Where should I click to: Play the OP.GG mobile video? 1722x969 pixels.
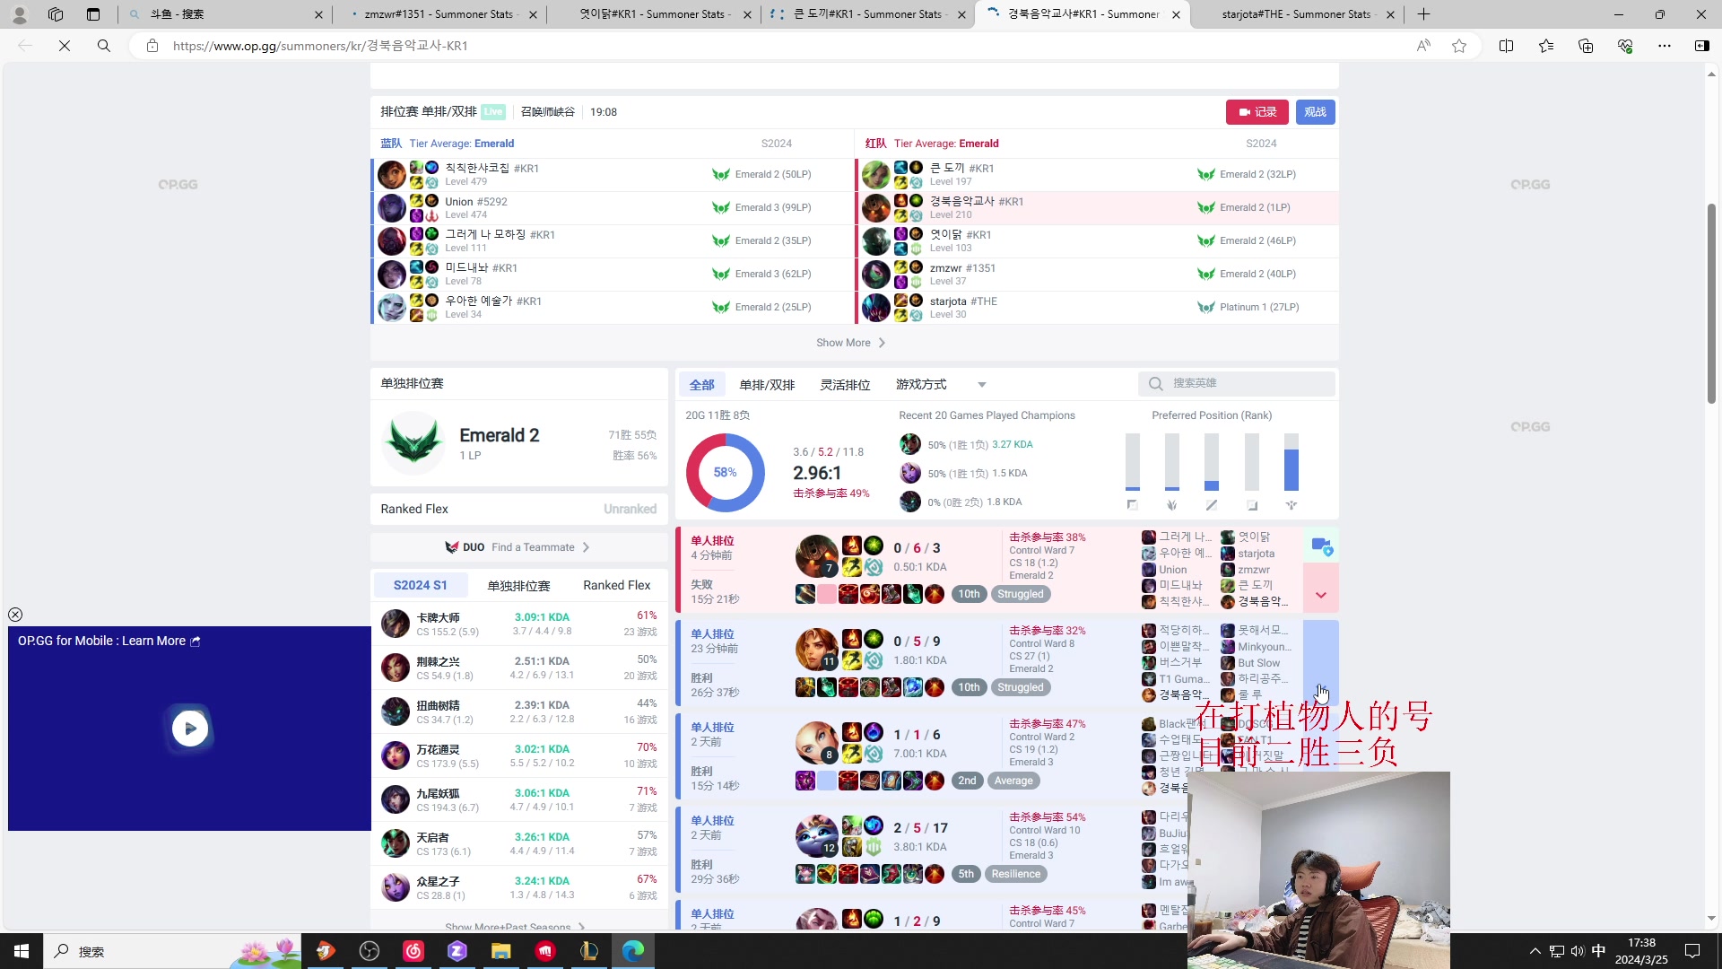click(x=190, y=729)
